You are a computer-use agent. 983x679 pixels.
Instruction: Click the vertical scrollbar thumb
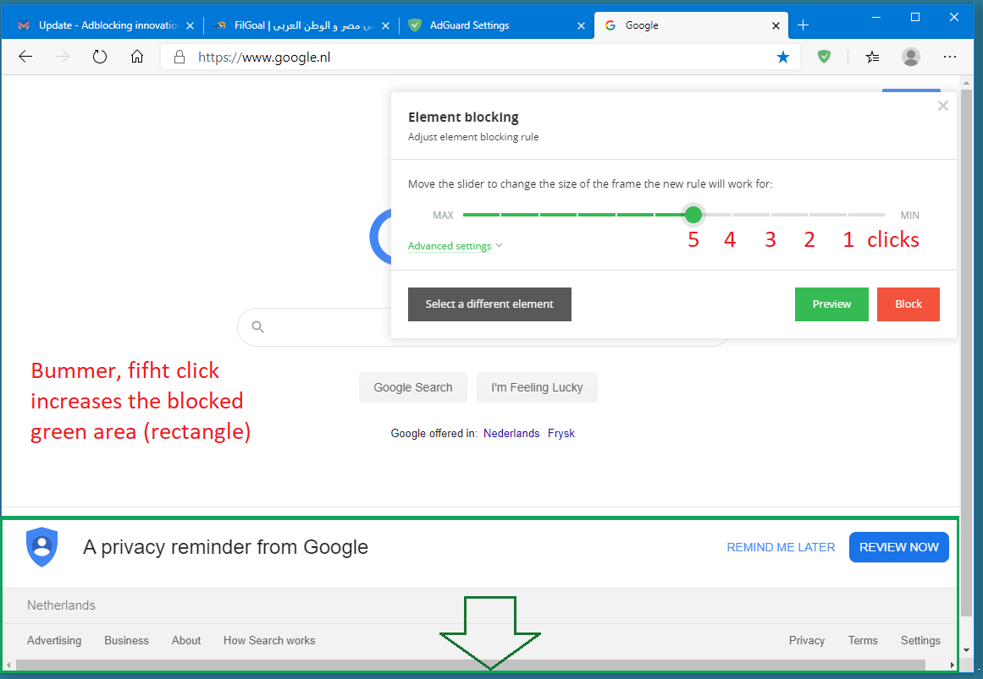pyautogui.click(x=966, y=353)
